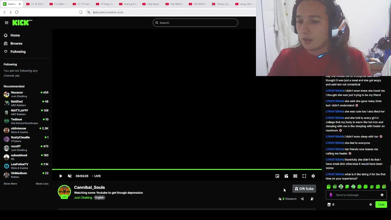391x220 pixels.
Task: Open Tedious Old School RuneScape channel
Action: [26, 121]
